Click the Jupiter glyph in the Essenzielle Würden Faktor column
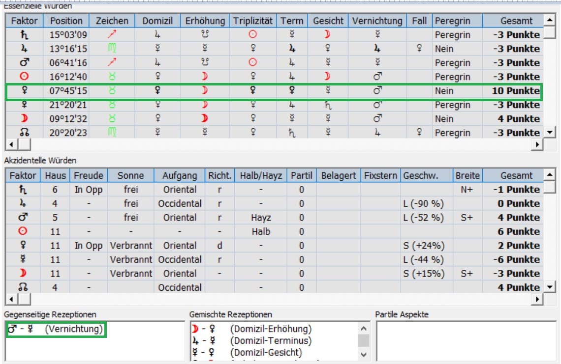The width and height of the screenshot is (561, 364). click(x=24, y=49)
